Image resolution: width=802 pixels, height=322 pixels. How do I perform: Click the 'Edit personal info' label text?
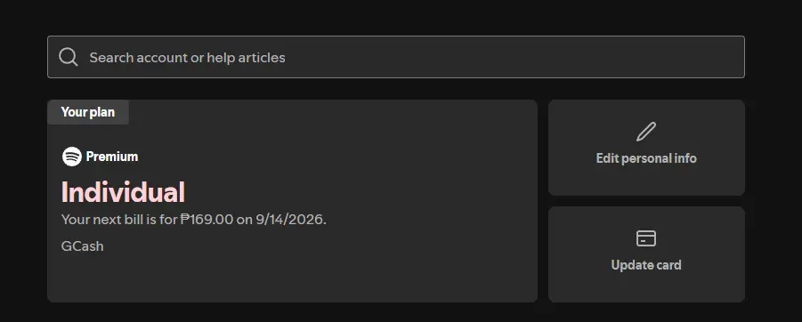coord(646,158)
